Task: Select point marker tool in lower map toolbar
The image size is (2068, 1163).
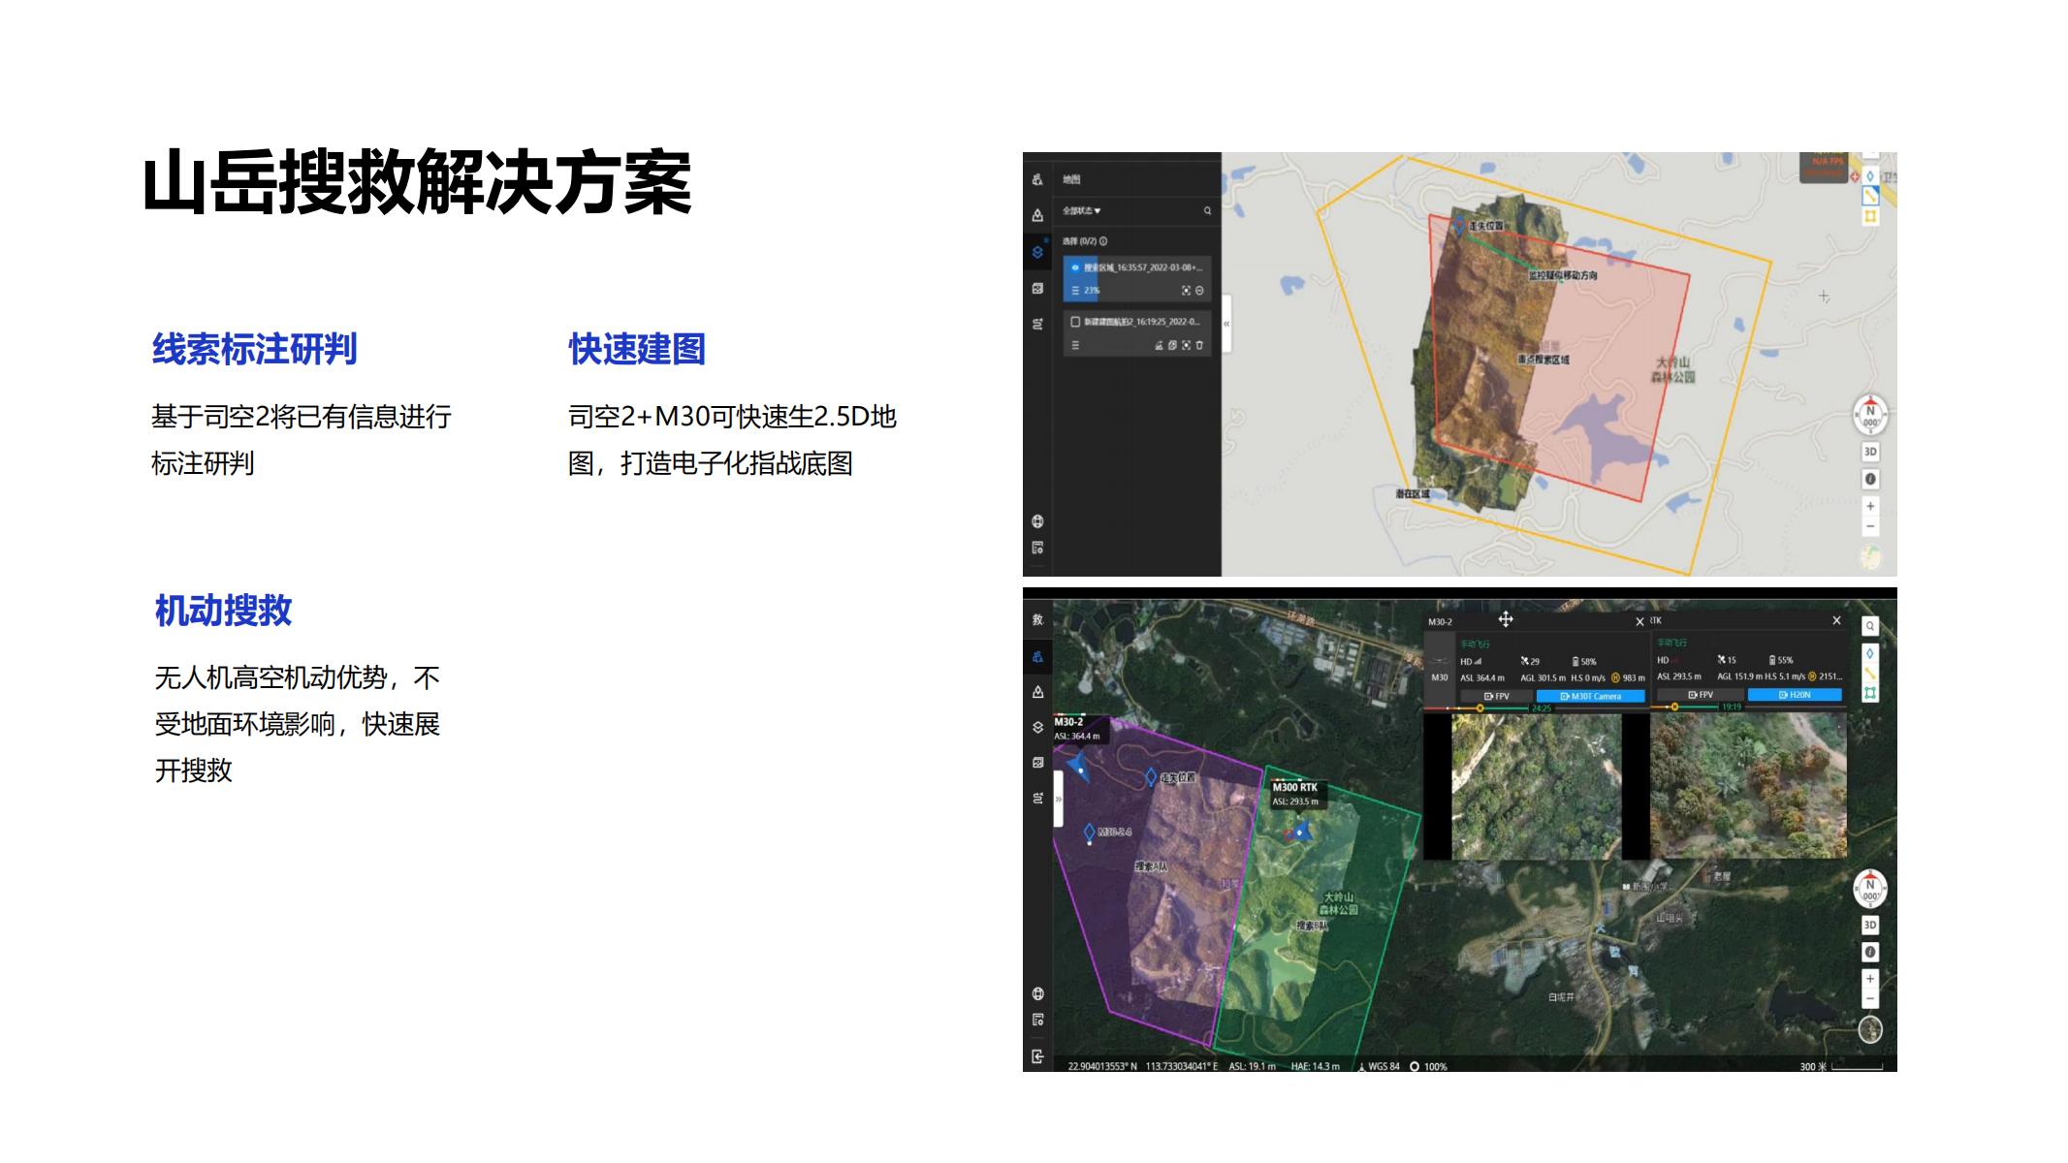Action: [1870, 653]
